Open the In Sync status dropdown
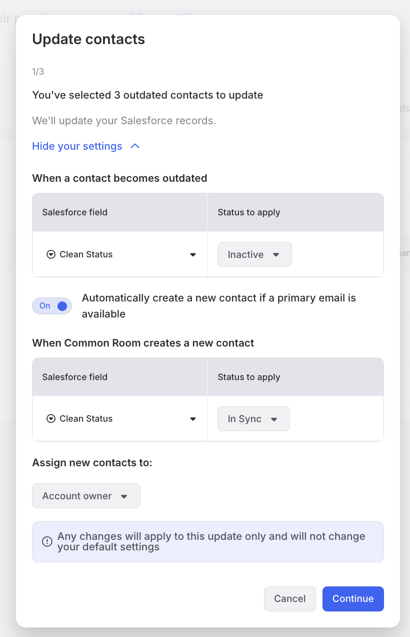 coord(253,419)
